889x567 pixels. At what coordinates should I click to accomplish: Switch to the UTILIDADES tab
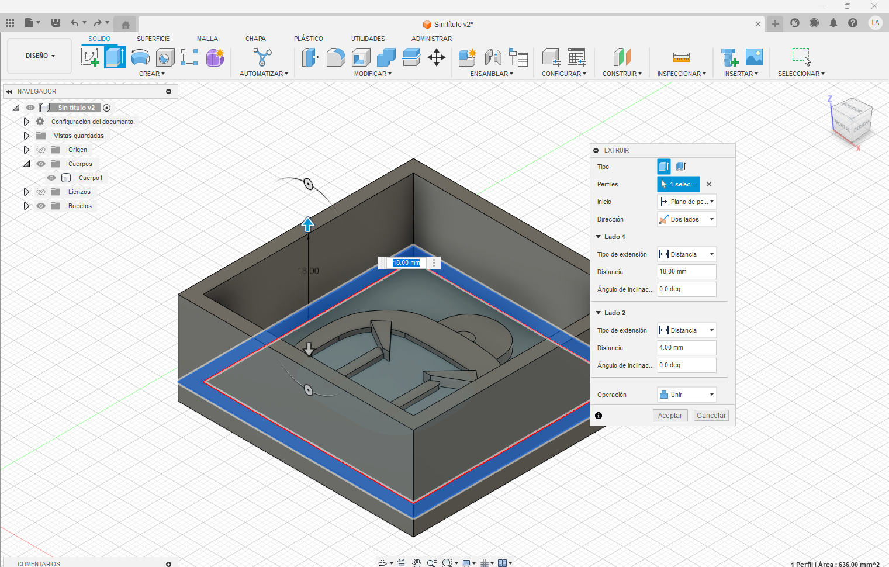click(x=368, y=39)
